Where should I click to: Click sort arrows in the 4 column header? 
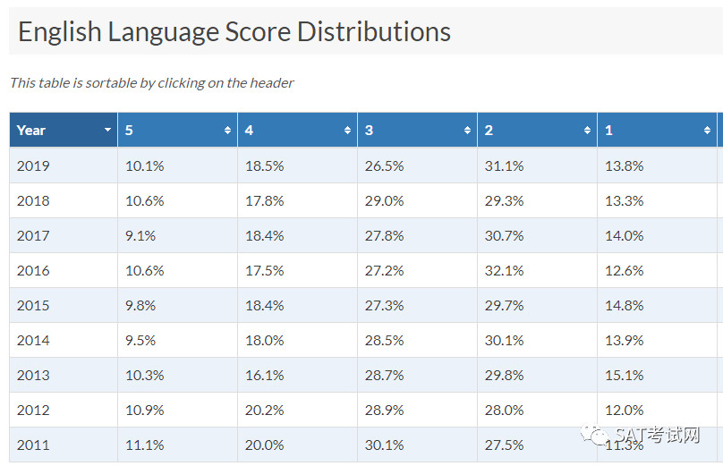click(x=347, y=131)
